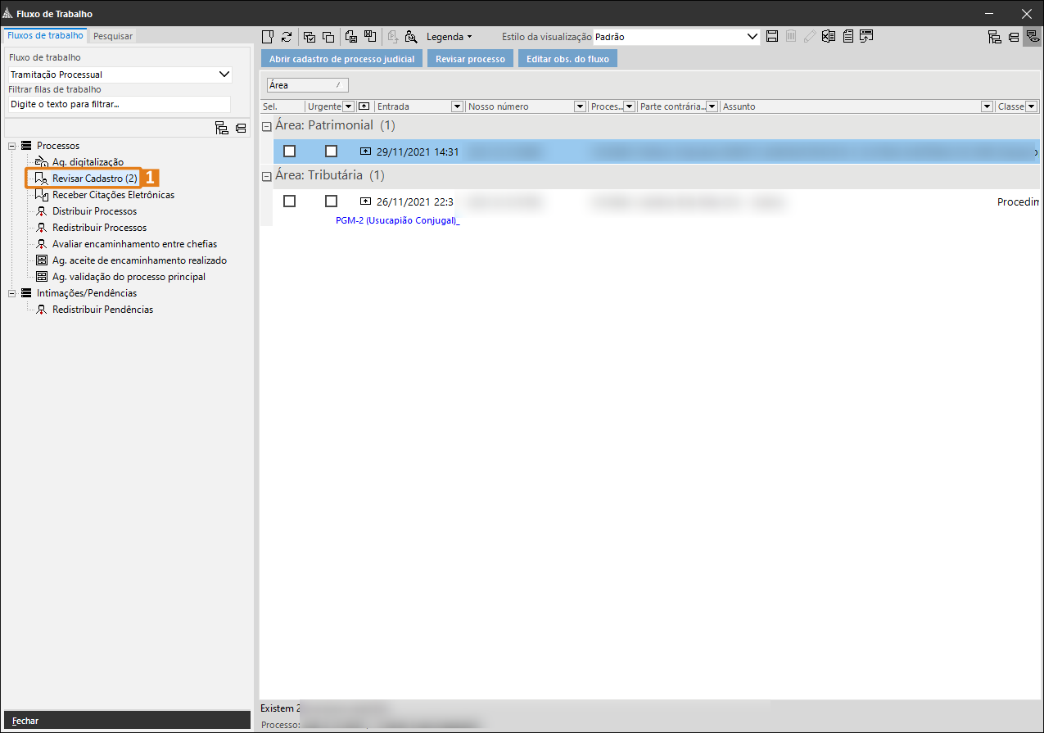
Task: Select Distribuir Processos in the tree
Action: point(94,211)
